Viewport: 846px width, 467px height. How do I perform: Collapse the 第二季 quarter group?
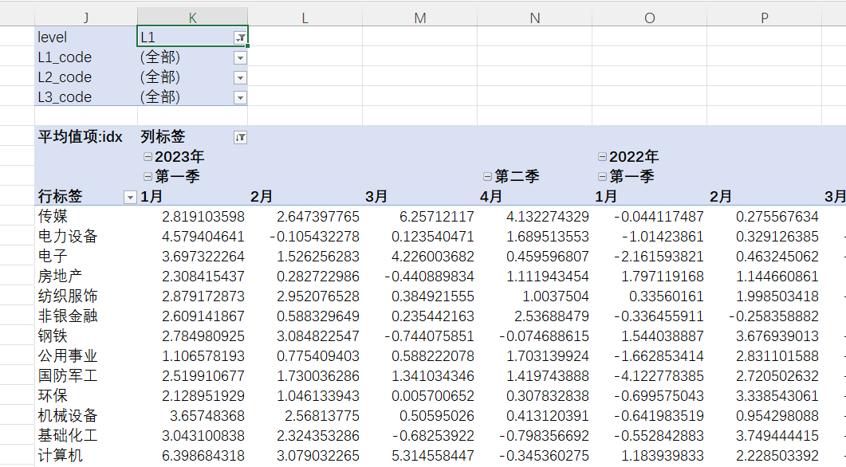point(487,176)
